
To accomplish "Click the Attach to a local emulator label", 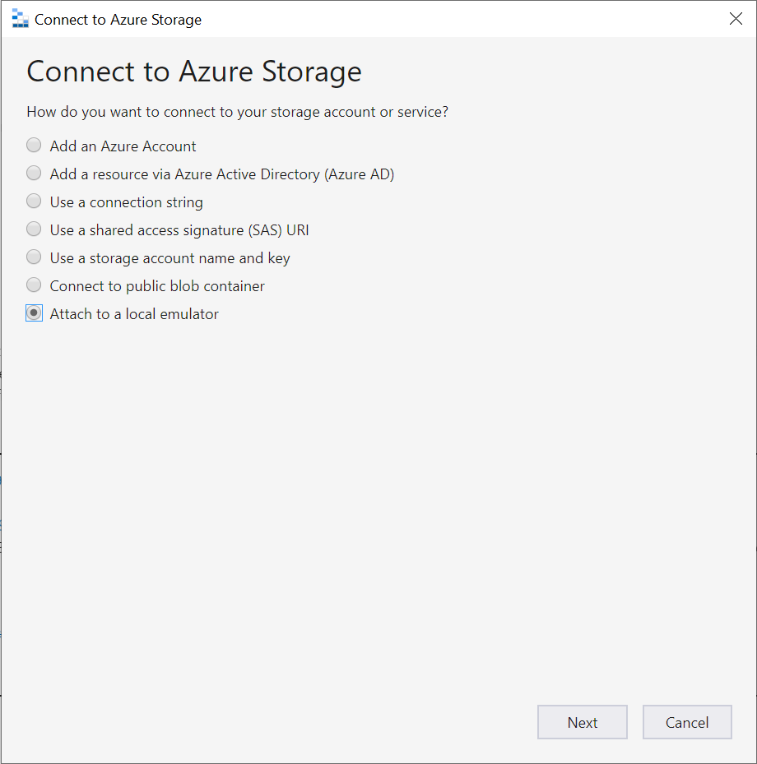I will (133, 313).
